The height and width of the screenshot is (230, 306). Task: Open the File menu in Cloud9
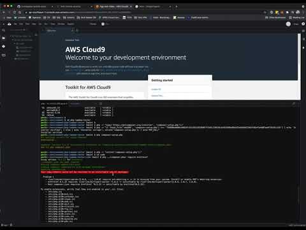[15, 24]
